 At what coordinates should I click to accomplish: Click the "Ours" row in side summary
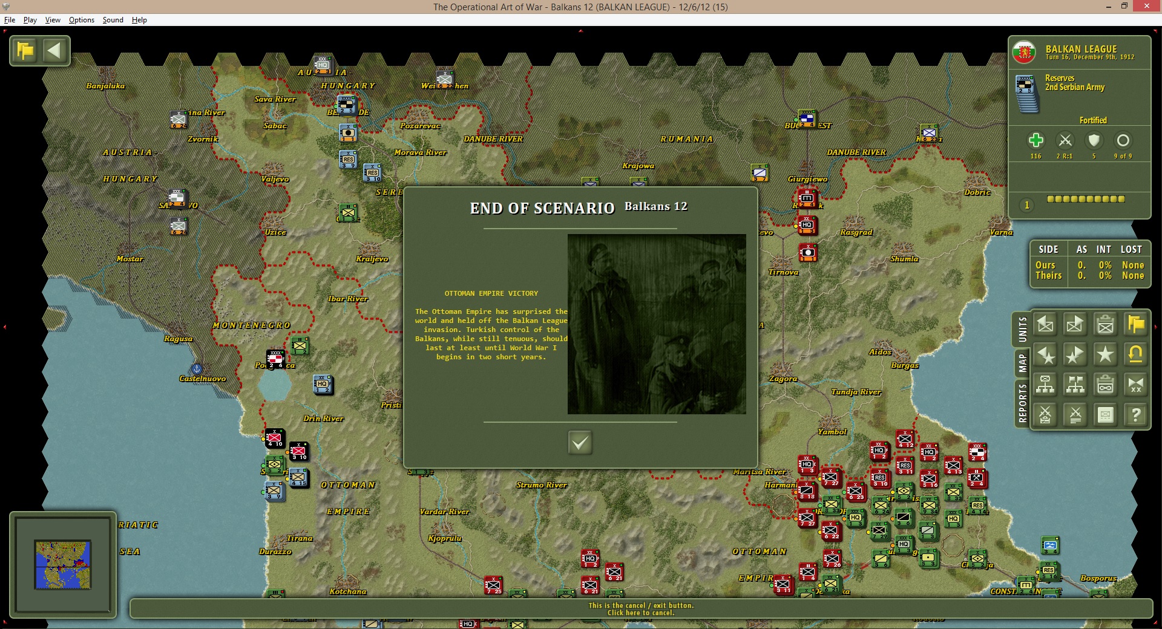tap(1090, 265)
